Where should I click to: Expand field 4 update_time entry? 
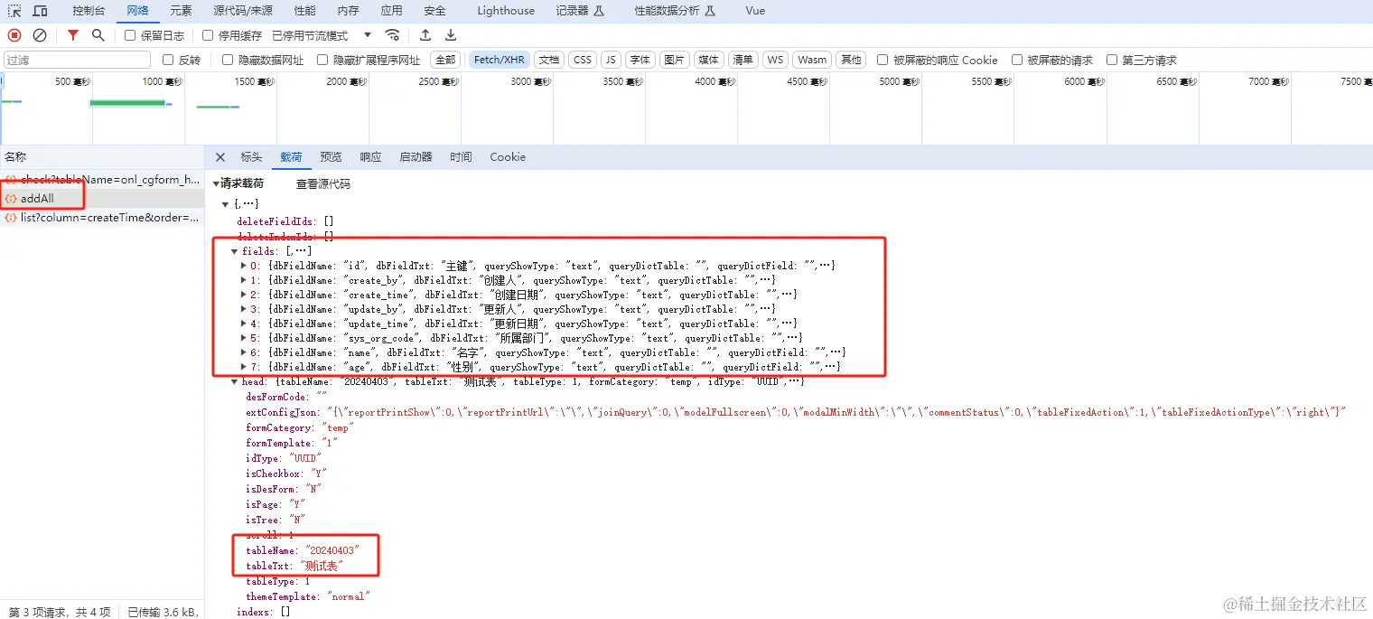244,324
